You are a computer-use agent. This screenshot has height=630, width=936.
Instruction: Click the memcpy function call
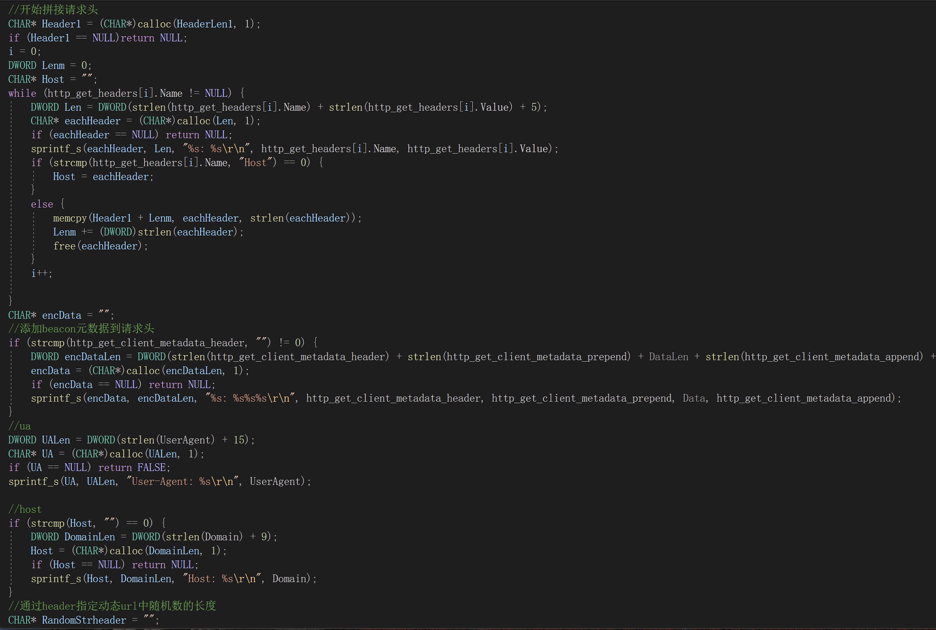[x=70, y=218]
